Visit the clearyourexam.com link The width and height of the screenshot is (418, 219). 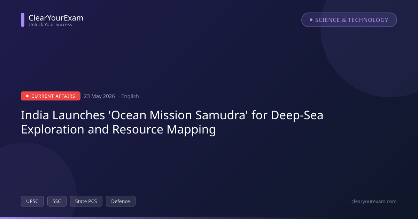(374, 201)
